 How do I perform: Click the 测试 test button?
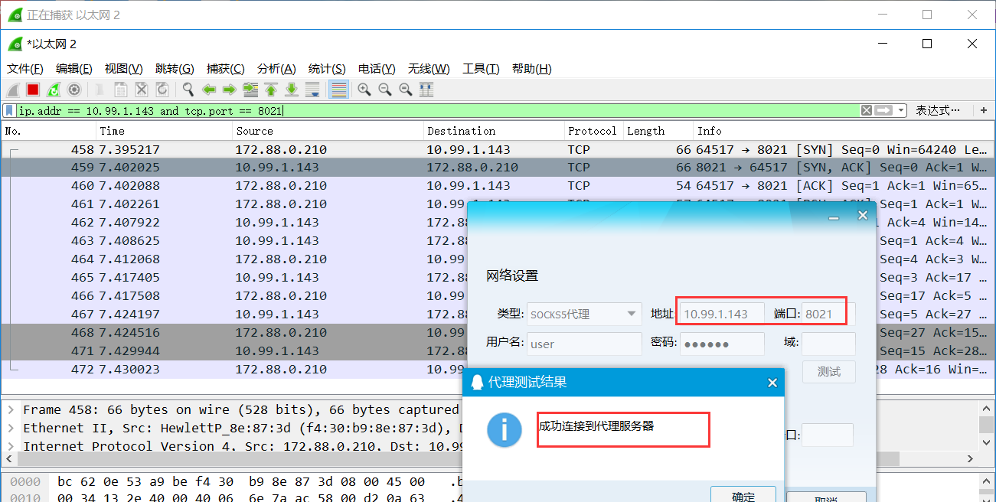pos(829,372)
